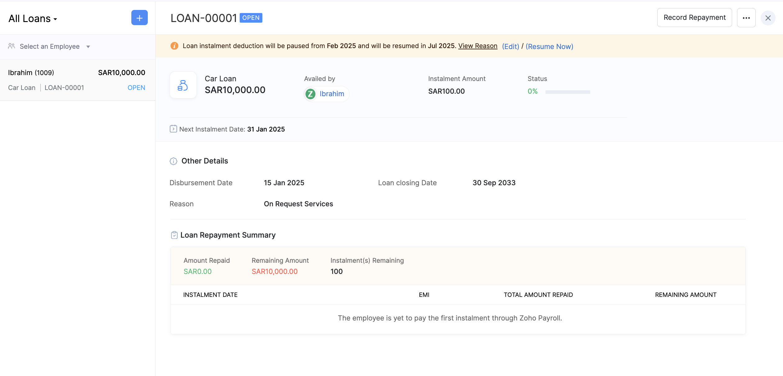Select the Ibrahim (1009) loan list item
Image resolution: width=783 pixels, height=376 pixels.
(77, 80)
